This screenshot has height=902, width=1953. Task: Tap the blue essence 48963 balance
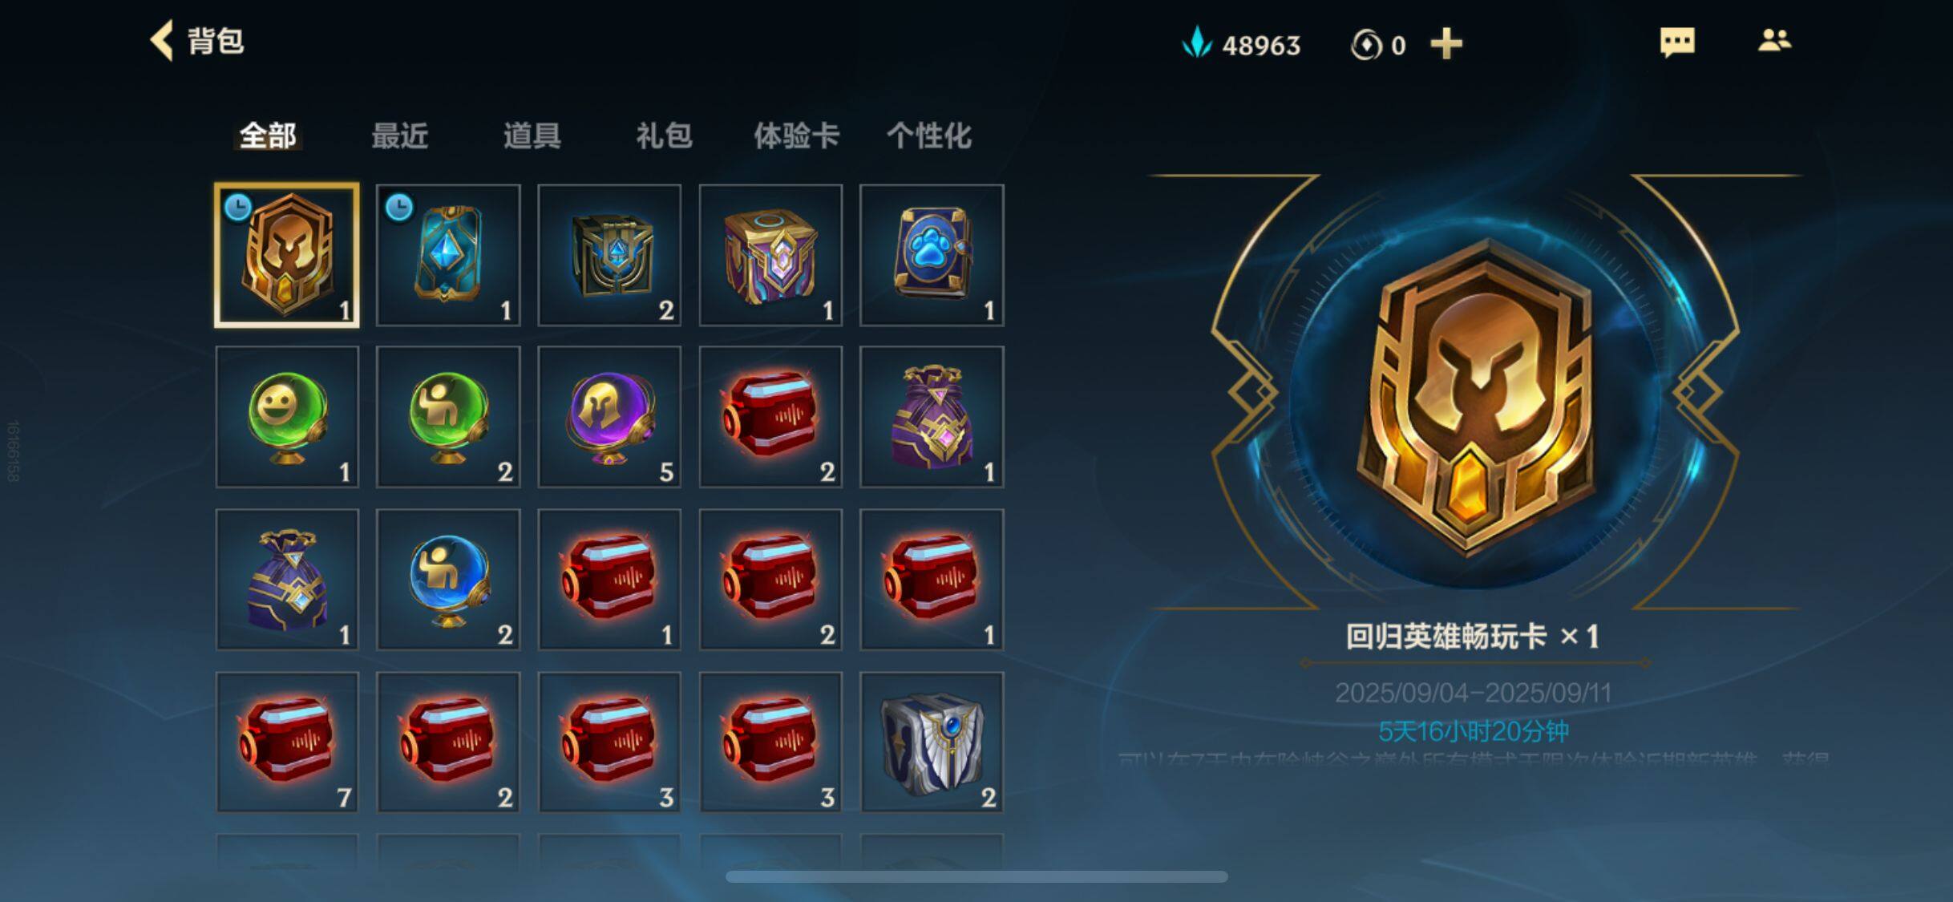point(1241,44)
